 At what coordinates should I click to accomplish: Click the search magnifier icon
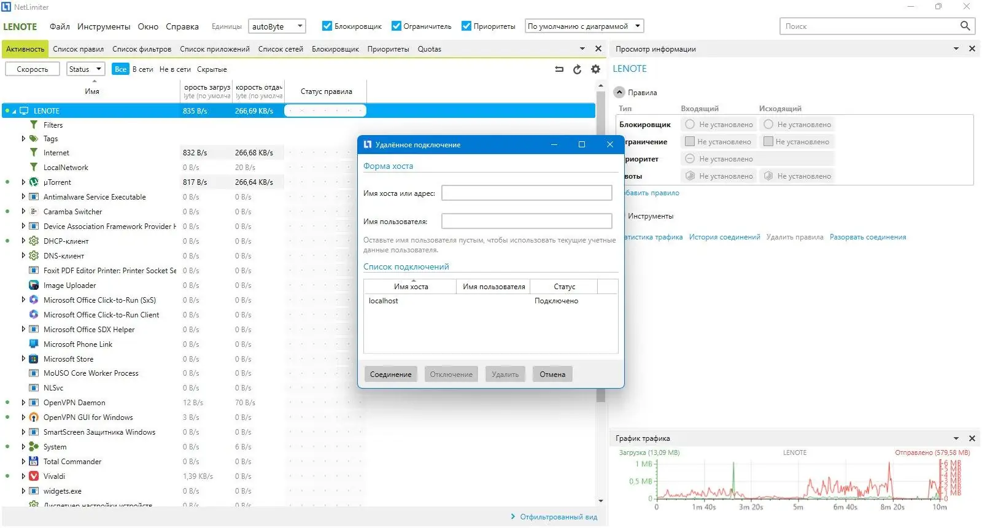pos(965,26)
